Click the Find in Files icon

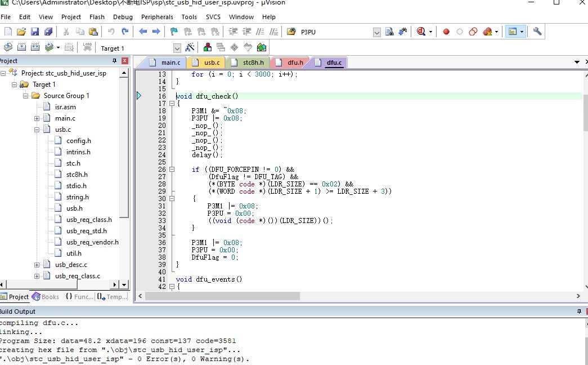tap(291, 32)
